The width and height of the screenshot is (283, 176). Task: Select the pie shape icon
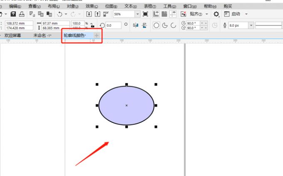click(165, 25)
